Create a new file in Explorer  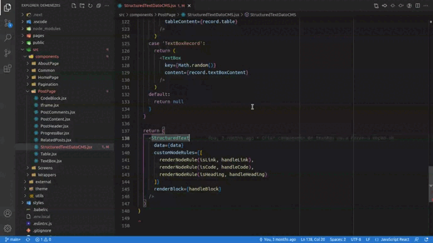(73, 6)
